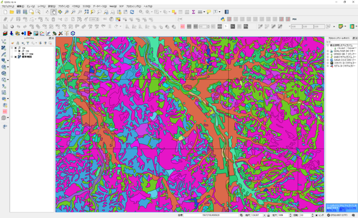The width and height of the screenshot is (358, 218).
Task: Open layer styling brush icon in layers panel
Action: [13, 43]
